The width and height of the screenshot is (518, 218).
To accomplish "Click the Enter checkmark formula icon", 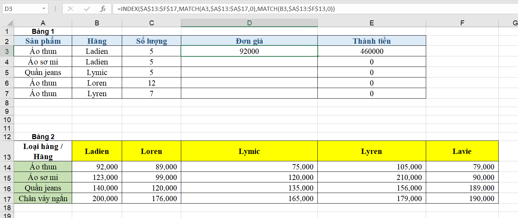I will click(87, 9).
